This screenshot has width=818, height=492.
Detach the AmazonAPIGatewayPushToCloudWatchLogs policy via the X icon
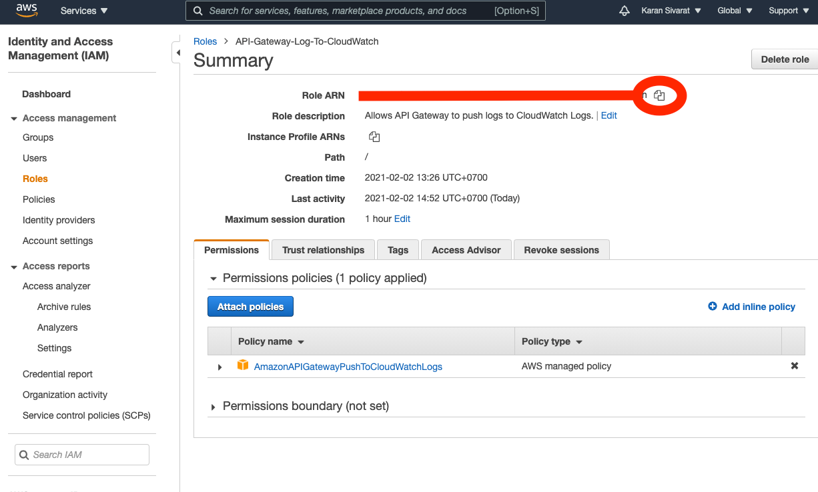coord(794,365)
